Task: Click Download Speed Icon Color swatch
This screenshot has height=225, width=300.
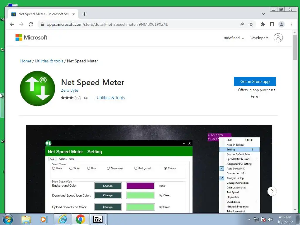Action: coord(140,195)
